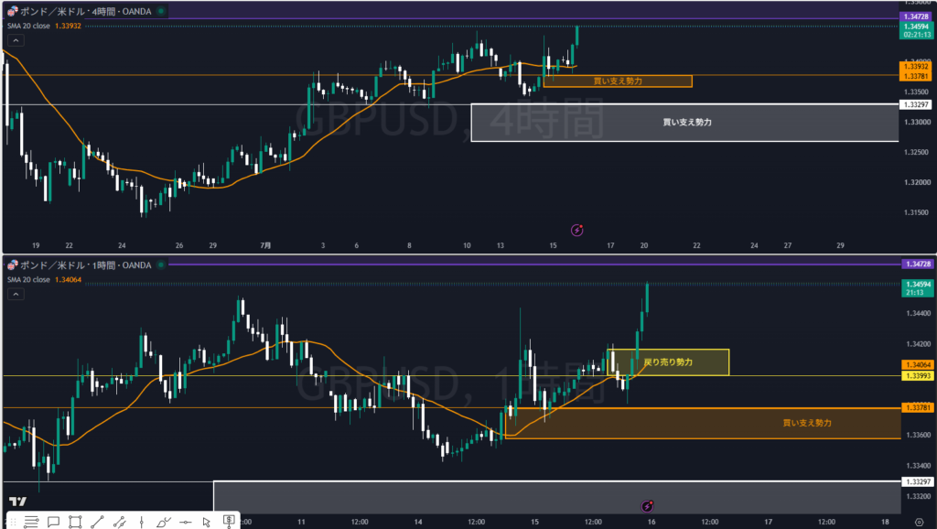
Task: Click purple price label 1.34728 on 1-hour chart
Action: [917, 264]
